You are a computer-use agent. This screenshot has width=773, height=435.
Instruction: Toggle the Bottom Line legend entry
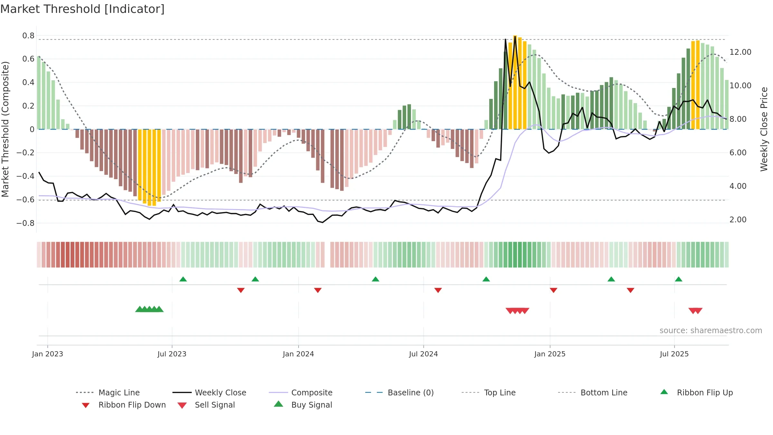[593, 392]
